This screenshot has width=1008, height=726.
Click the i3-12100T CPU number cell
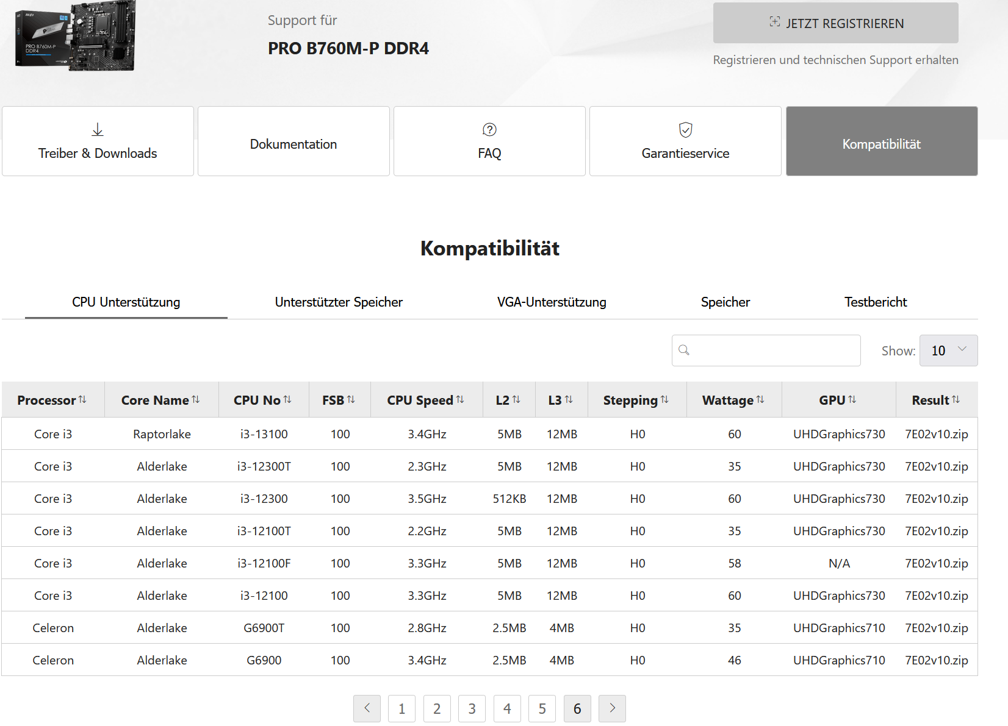coord(264,531)
